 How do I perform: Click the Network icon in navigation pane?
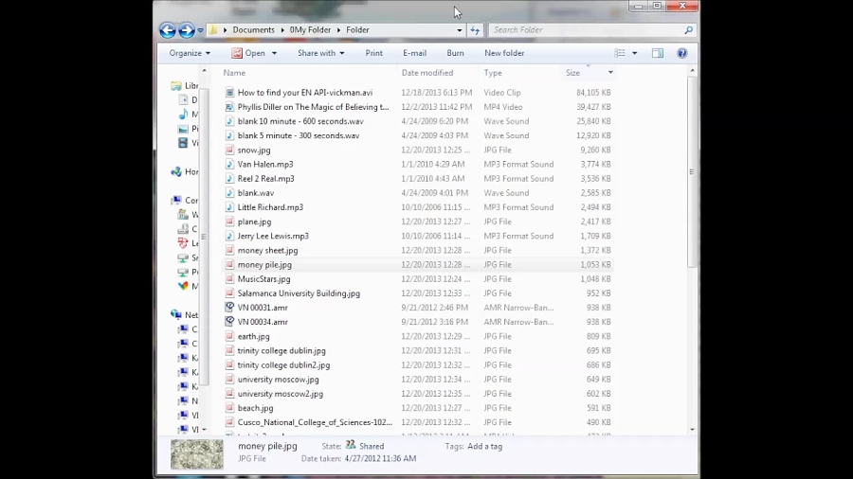pyautogui.click(x=175, y=314)
